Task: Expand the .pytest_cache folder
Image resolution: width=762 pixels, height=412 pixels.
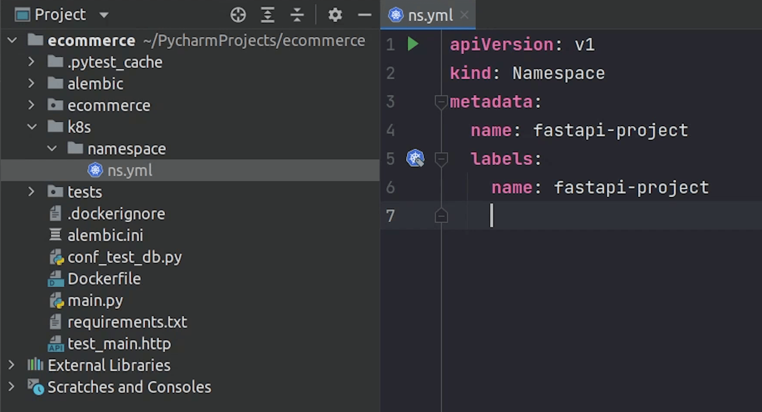Action: tap(31, 62)
